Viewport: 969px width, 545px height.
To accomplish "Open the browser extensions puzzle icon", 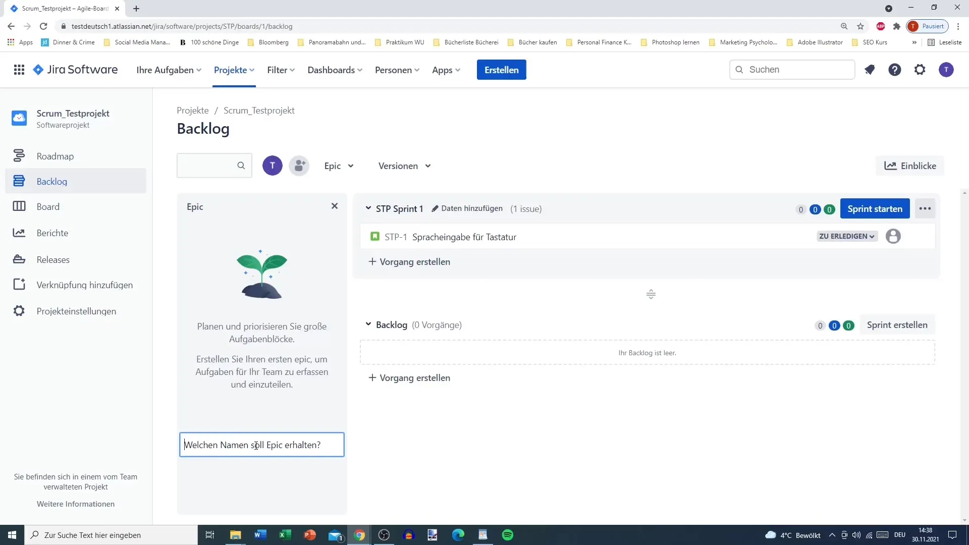I will tap(897, 26).
